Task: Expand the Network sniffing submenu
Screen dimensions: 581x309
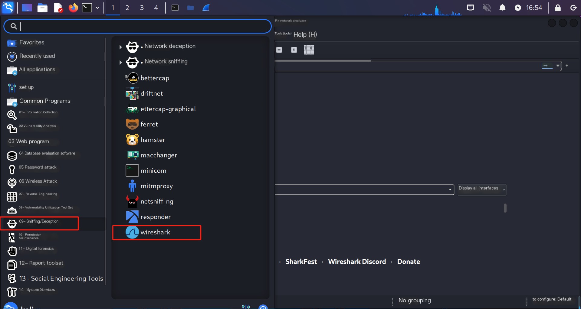Action: (x=120, y=62)
